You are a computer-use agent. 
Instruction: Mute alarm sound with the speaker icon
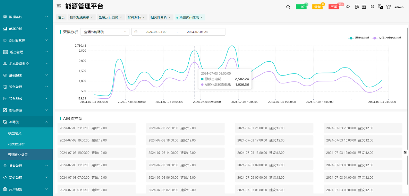348,7
